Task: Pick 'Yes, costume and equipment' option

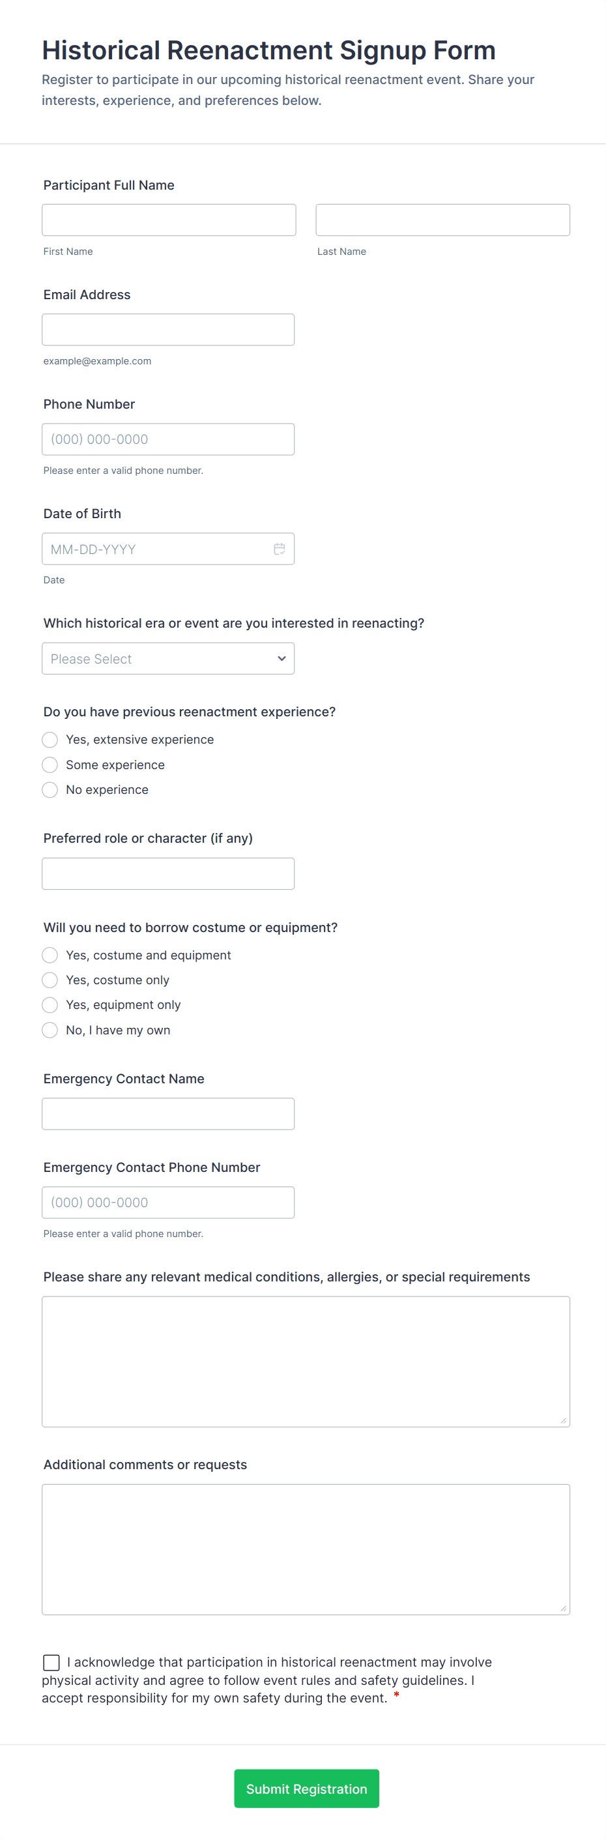Action: pos(50,955)
